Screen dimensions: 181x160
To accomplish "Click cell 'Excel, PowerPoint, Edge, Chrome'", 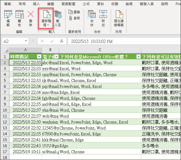I will 100,74.
